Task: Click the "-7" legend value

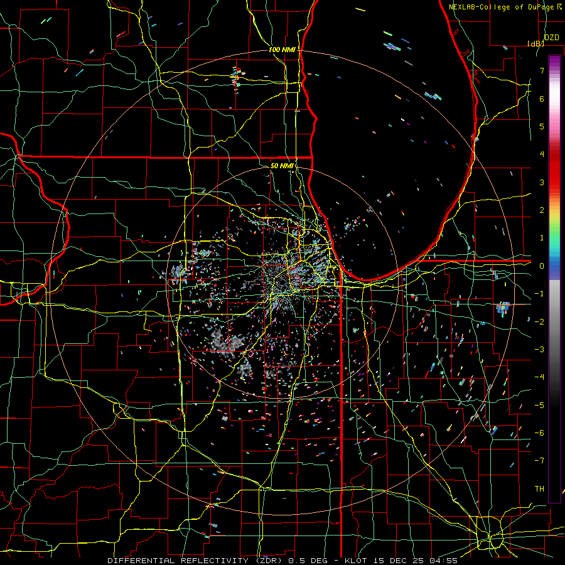Action: point(539,461)
